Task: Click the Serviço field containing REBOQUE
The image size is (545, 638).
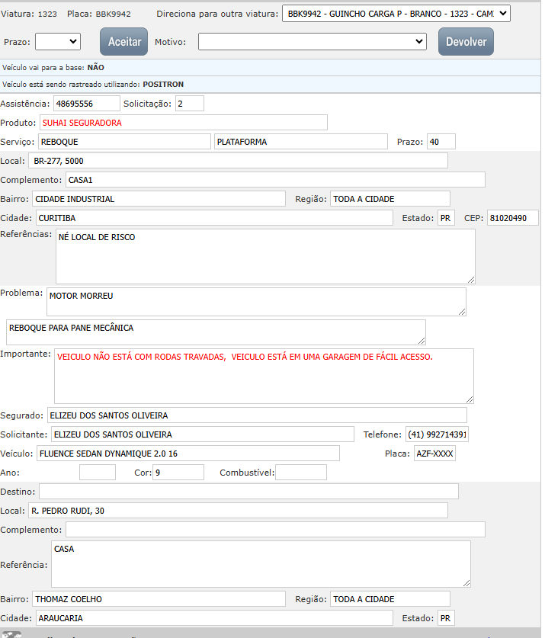Action: (124, 142)
